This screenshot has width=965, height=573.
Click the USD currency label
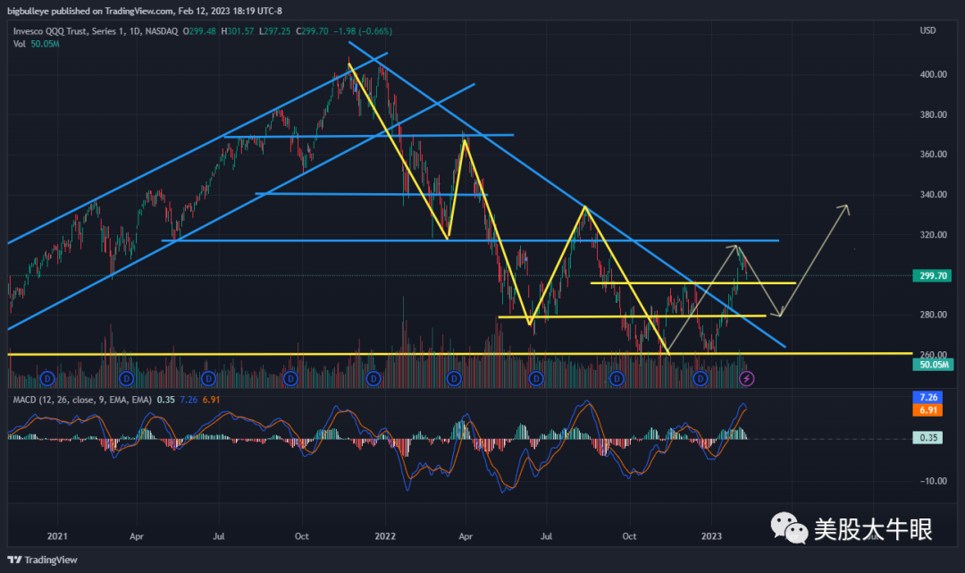[927, 30]
